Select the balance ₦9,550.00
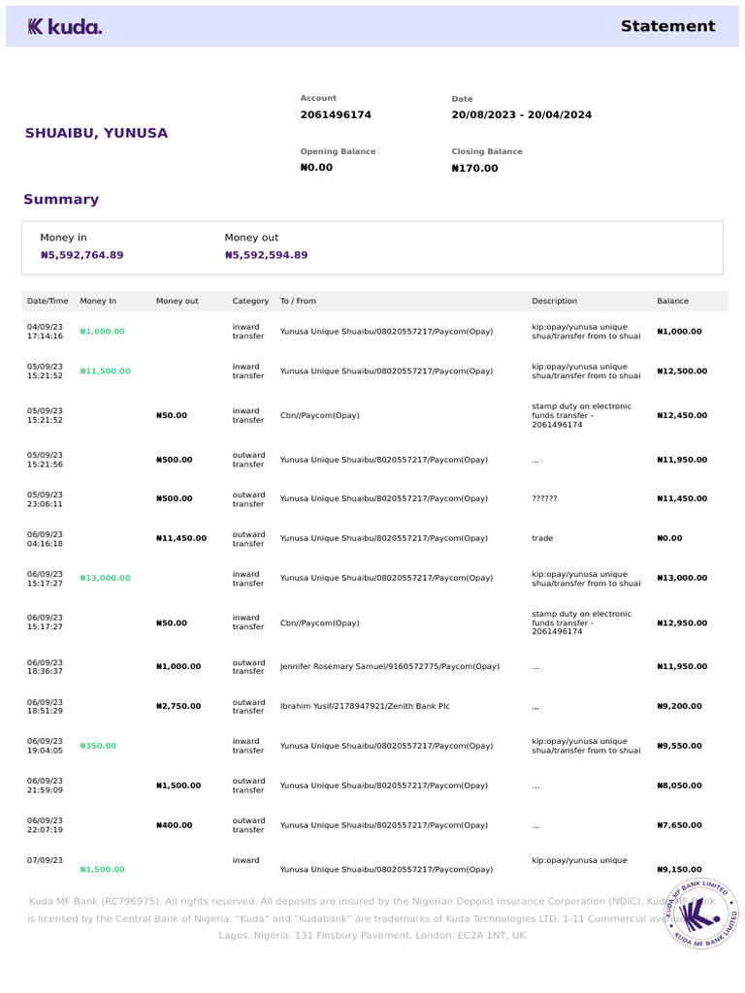The height and width of the screenshot is (993, 745). point(680,746)
